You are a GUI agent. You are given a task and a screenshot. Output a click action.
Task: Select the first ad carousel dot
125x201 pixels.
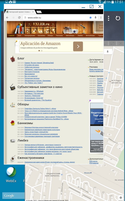[x=39, y=51]
